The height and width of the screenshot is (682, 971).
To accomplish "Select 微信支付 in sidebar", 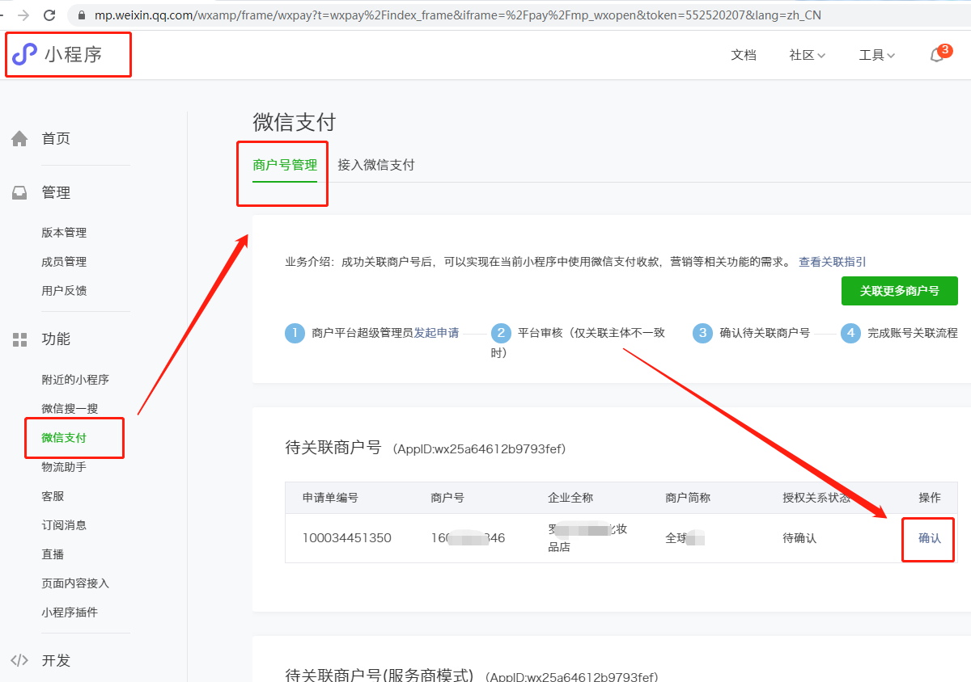I will coord(64,438).
